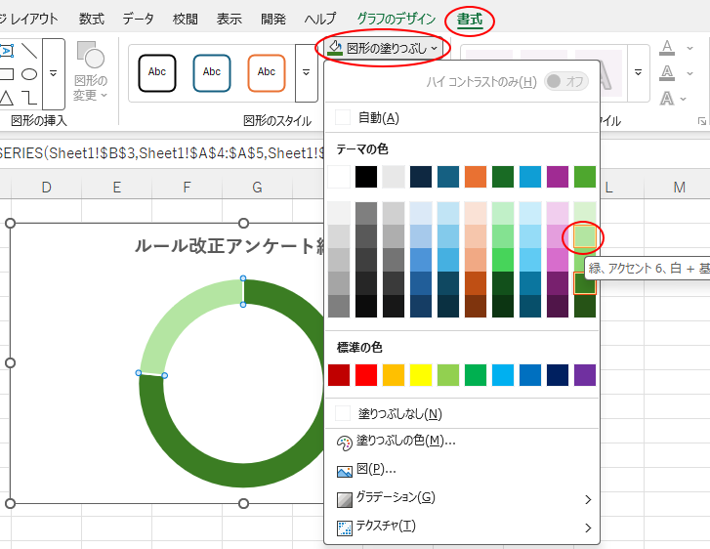Pick the standard red color swatch
710x549 pixels.
(x=366, y=375)
